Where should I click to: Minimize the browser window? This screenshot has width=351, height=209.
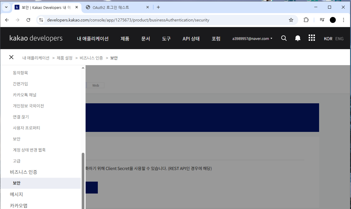click(316, 7)
